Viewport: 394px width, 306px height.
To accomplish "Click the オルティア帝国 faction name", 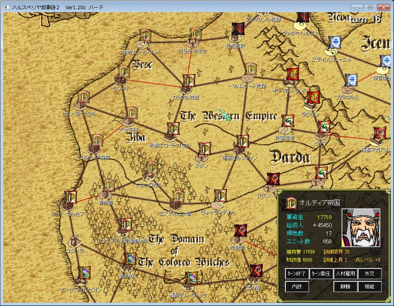I will pyautogui.click(x=319, y=203).
